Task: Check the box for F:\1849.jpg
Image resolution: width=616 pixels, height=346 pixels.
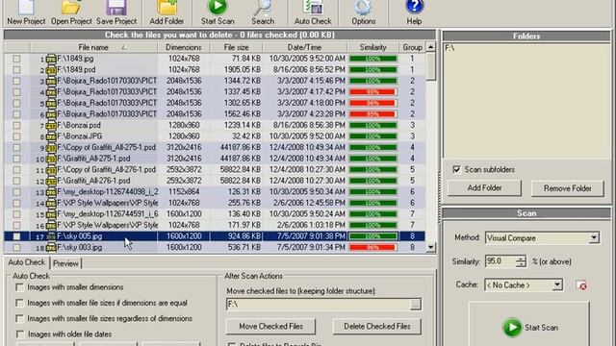Action: click(16, 59)
